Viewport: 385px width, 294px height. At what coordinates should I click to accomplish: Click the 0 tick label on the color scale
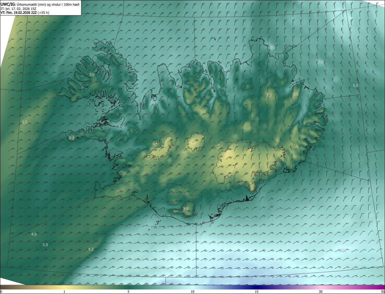coord(1,292)
